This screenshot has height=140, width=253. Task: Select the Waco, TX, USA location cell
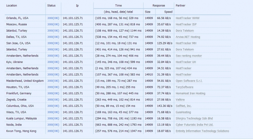[16, 112]
